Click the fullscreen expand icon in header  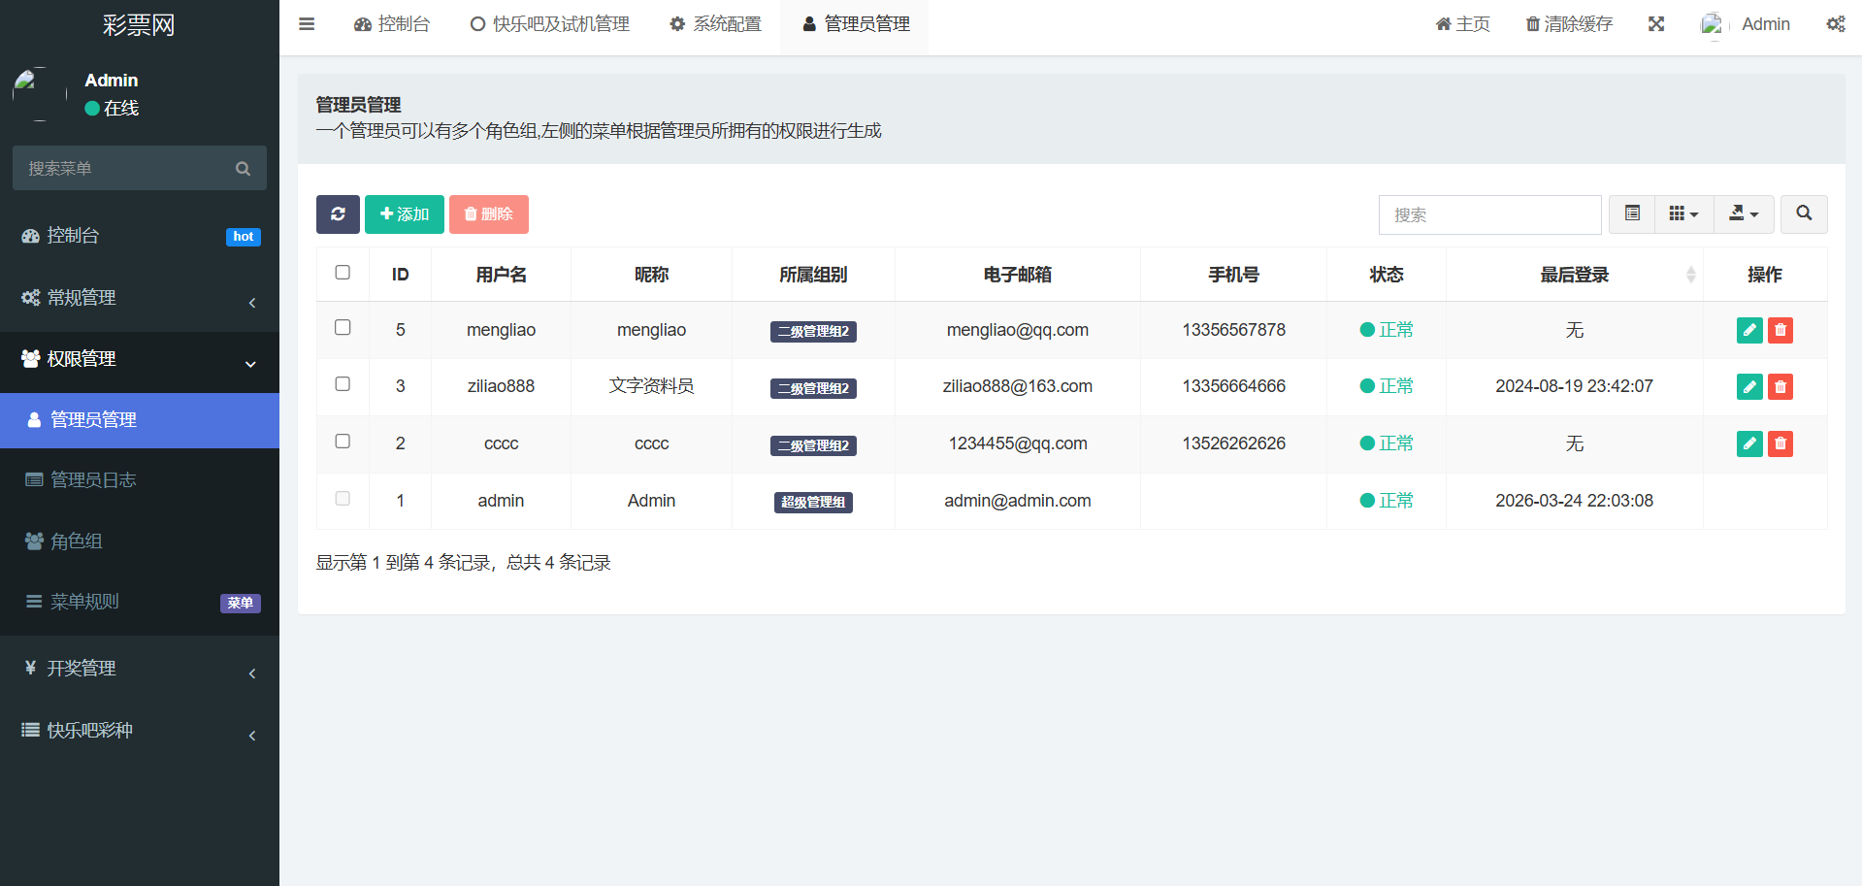(1655, 24)
